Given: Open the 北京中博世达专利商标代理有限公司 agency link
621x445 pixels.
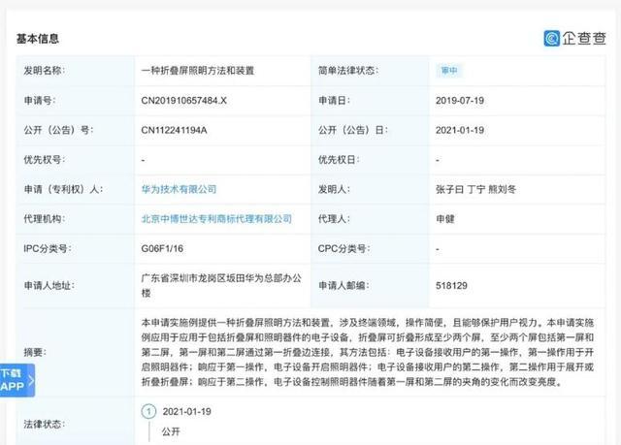Looking at the screenshot, I should point(216,219).
